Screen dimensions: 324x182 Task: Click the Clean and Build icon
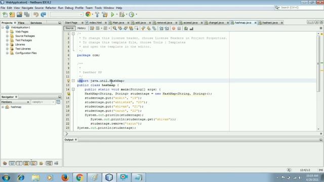pyautogui.click(x=105, y=15)
